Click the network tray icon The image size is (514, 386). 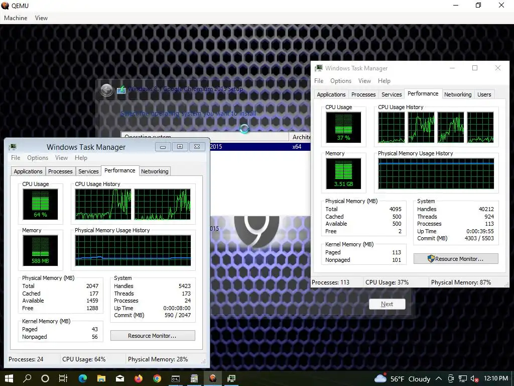click(x=462, y=379)
